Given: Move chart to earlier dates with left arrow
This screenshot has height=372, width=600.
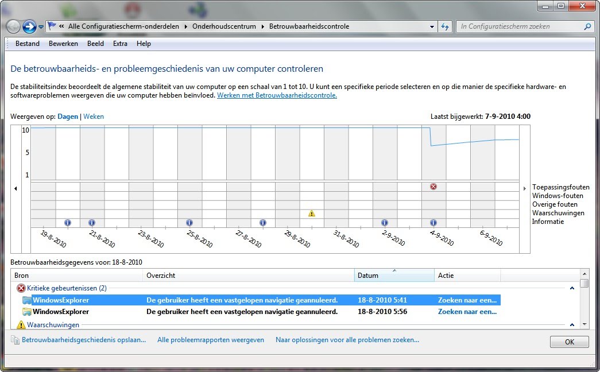Looking at the screenshot, I should [x=16, y=188].
